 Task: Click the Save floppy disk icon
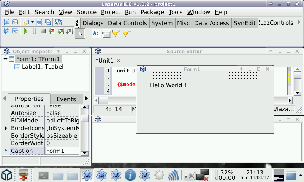point(39,22)
